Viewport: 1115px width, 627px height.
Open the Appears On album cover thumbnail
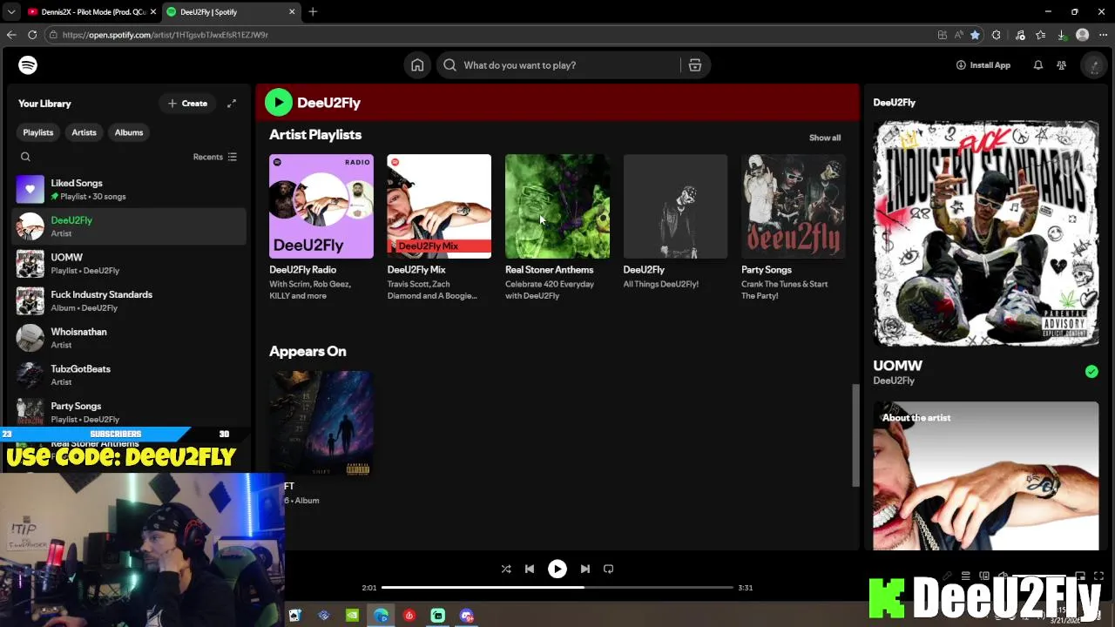point(321,423)
